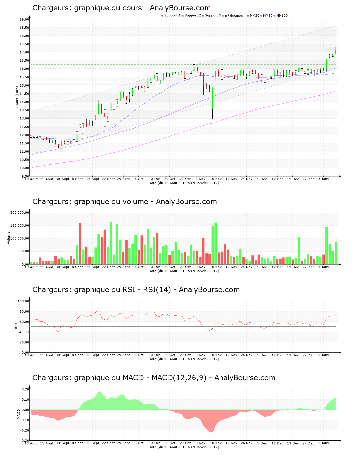Select the Support 2 legend label
352x455 pixels.
click(193, 16)
